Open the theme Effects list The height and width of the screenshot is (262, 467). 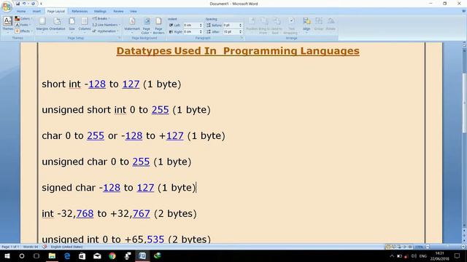23,31
